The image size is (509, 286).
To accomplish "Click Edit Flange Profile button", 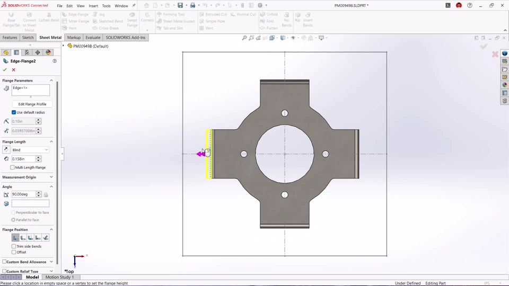I will click(x=32, y=104).
